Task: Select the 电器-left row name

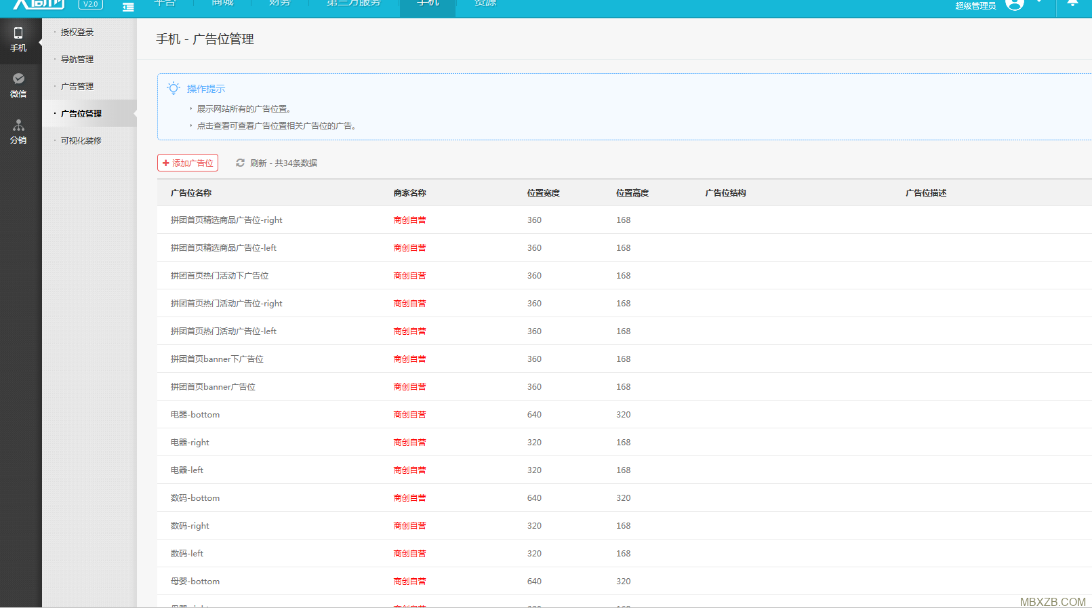Action: [187, 470]
